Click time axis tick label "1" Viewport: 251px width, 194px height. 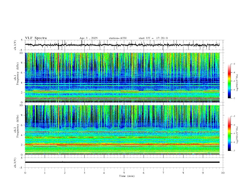(45, 173)
